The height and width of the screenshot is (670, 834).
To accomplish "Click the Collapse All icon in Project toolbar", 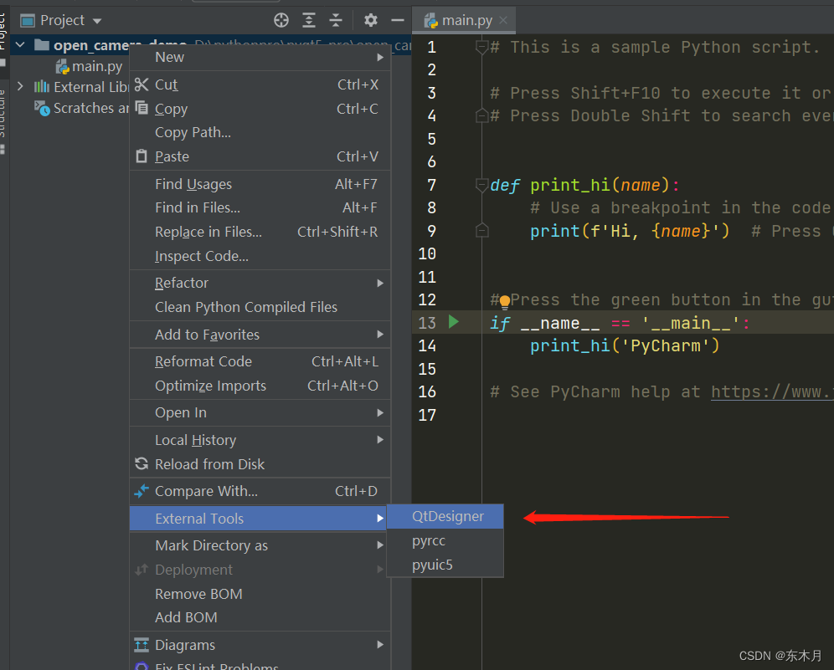I will coord(336,21).
